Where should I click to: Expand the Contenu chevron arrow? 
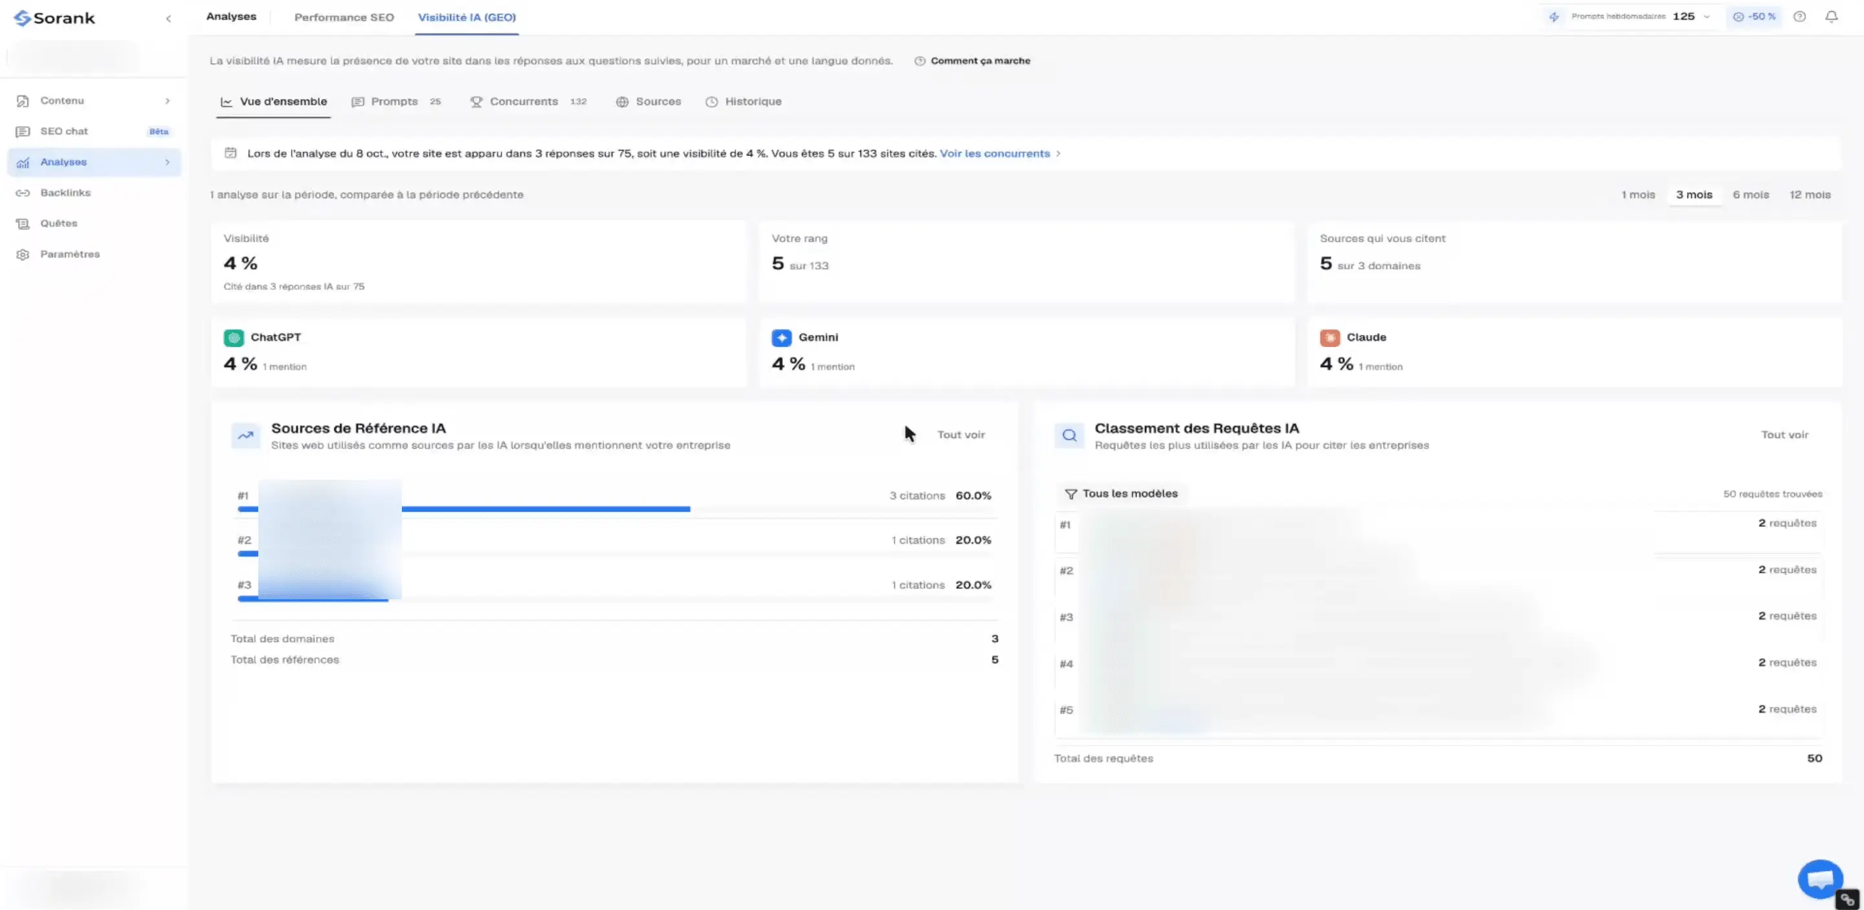(167, 100)
